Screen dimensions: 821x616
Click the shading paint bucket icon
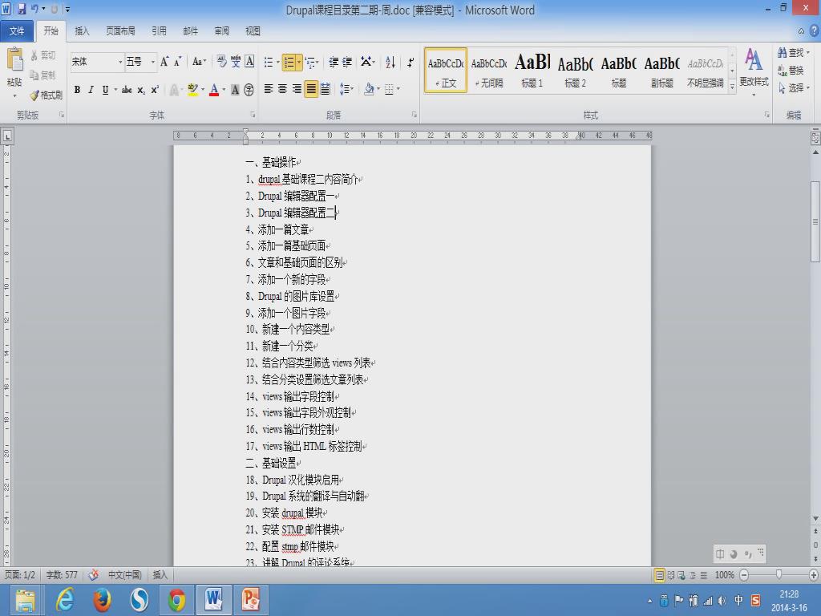(x=369, y=89)
